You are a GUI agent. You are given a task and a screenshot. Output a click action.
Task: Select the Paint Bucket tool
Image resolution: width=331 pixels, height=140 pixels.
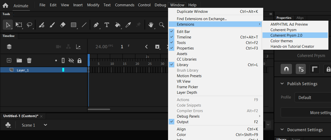pos(118,25)
